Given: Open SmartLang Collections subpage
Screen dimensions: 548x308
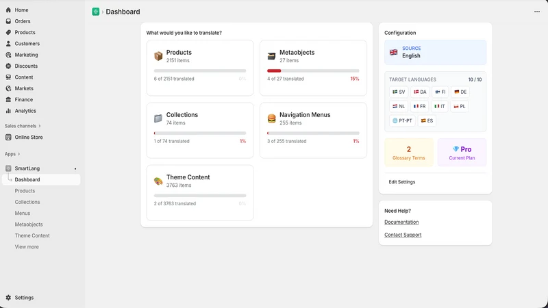Looking at the screenshot, I should click(27, 202).
